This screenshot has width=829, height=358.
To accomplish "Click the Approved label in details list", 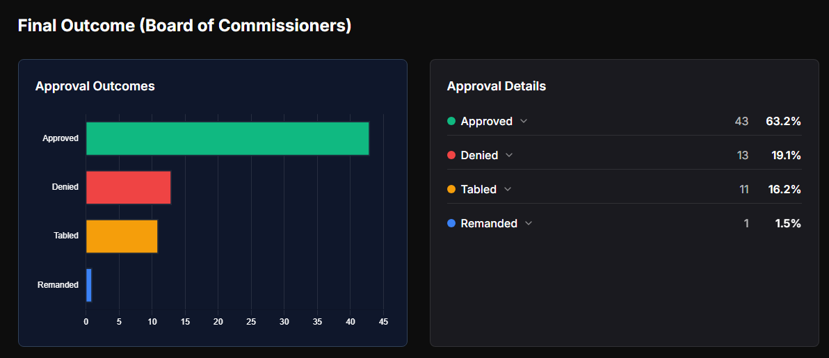I will click(x=486, y=122).
